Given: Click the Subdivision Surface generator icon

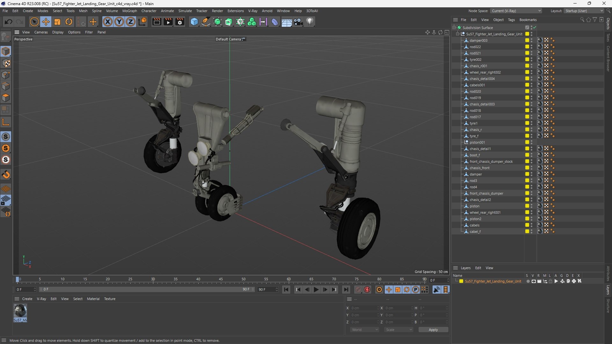Looking at the screenshot, I should pyautogui.click(x=217, y=22).
